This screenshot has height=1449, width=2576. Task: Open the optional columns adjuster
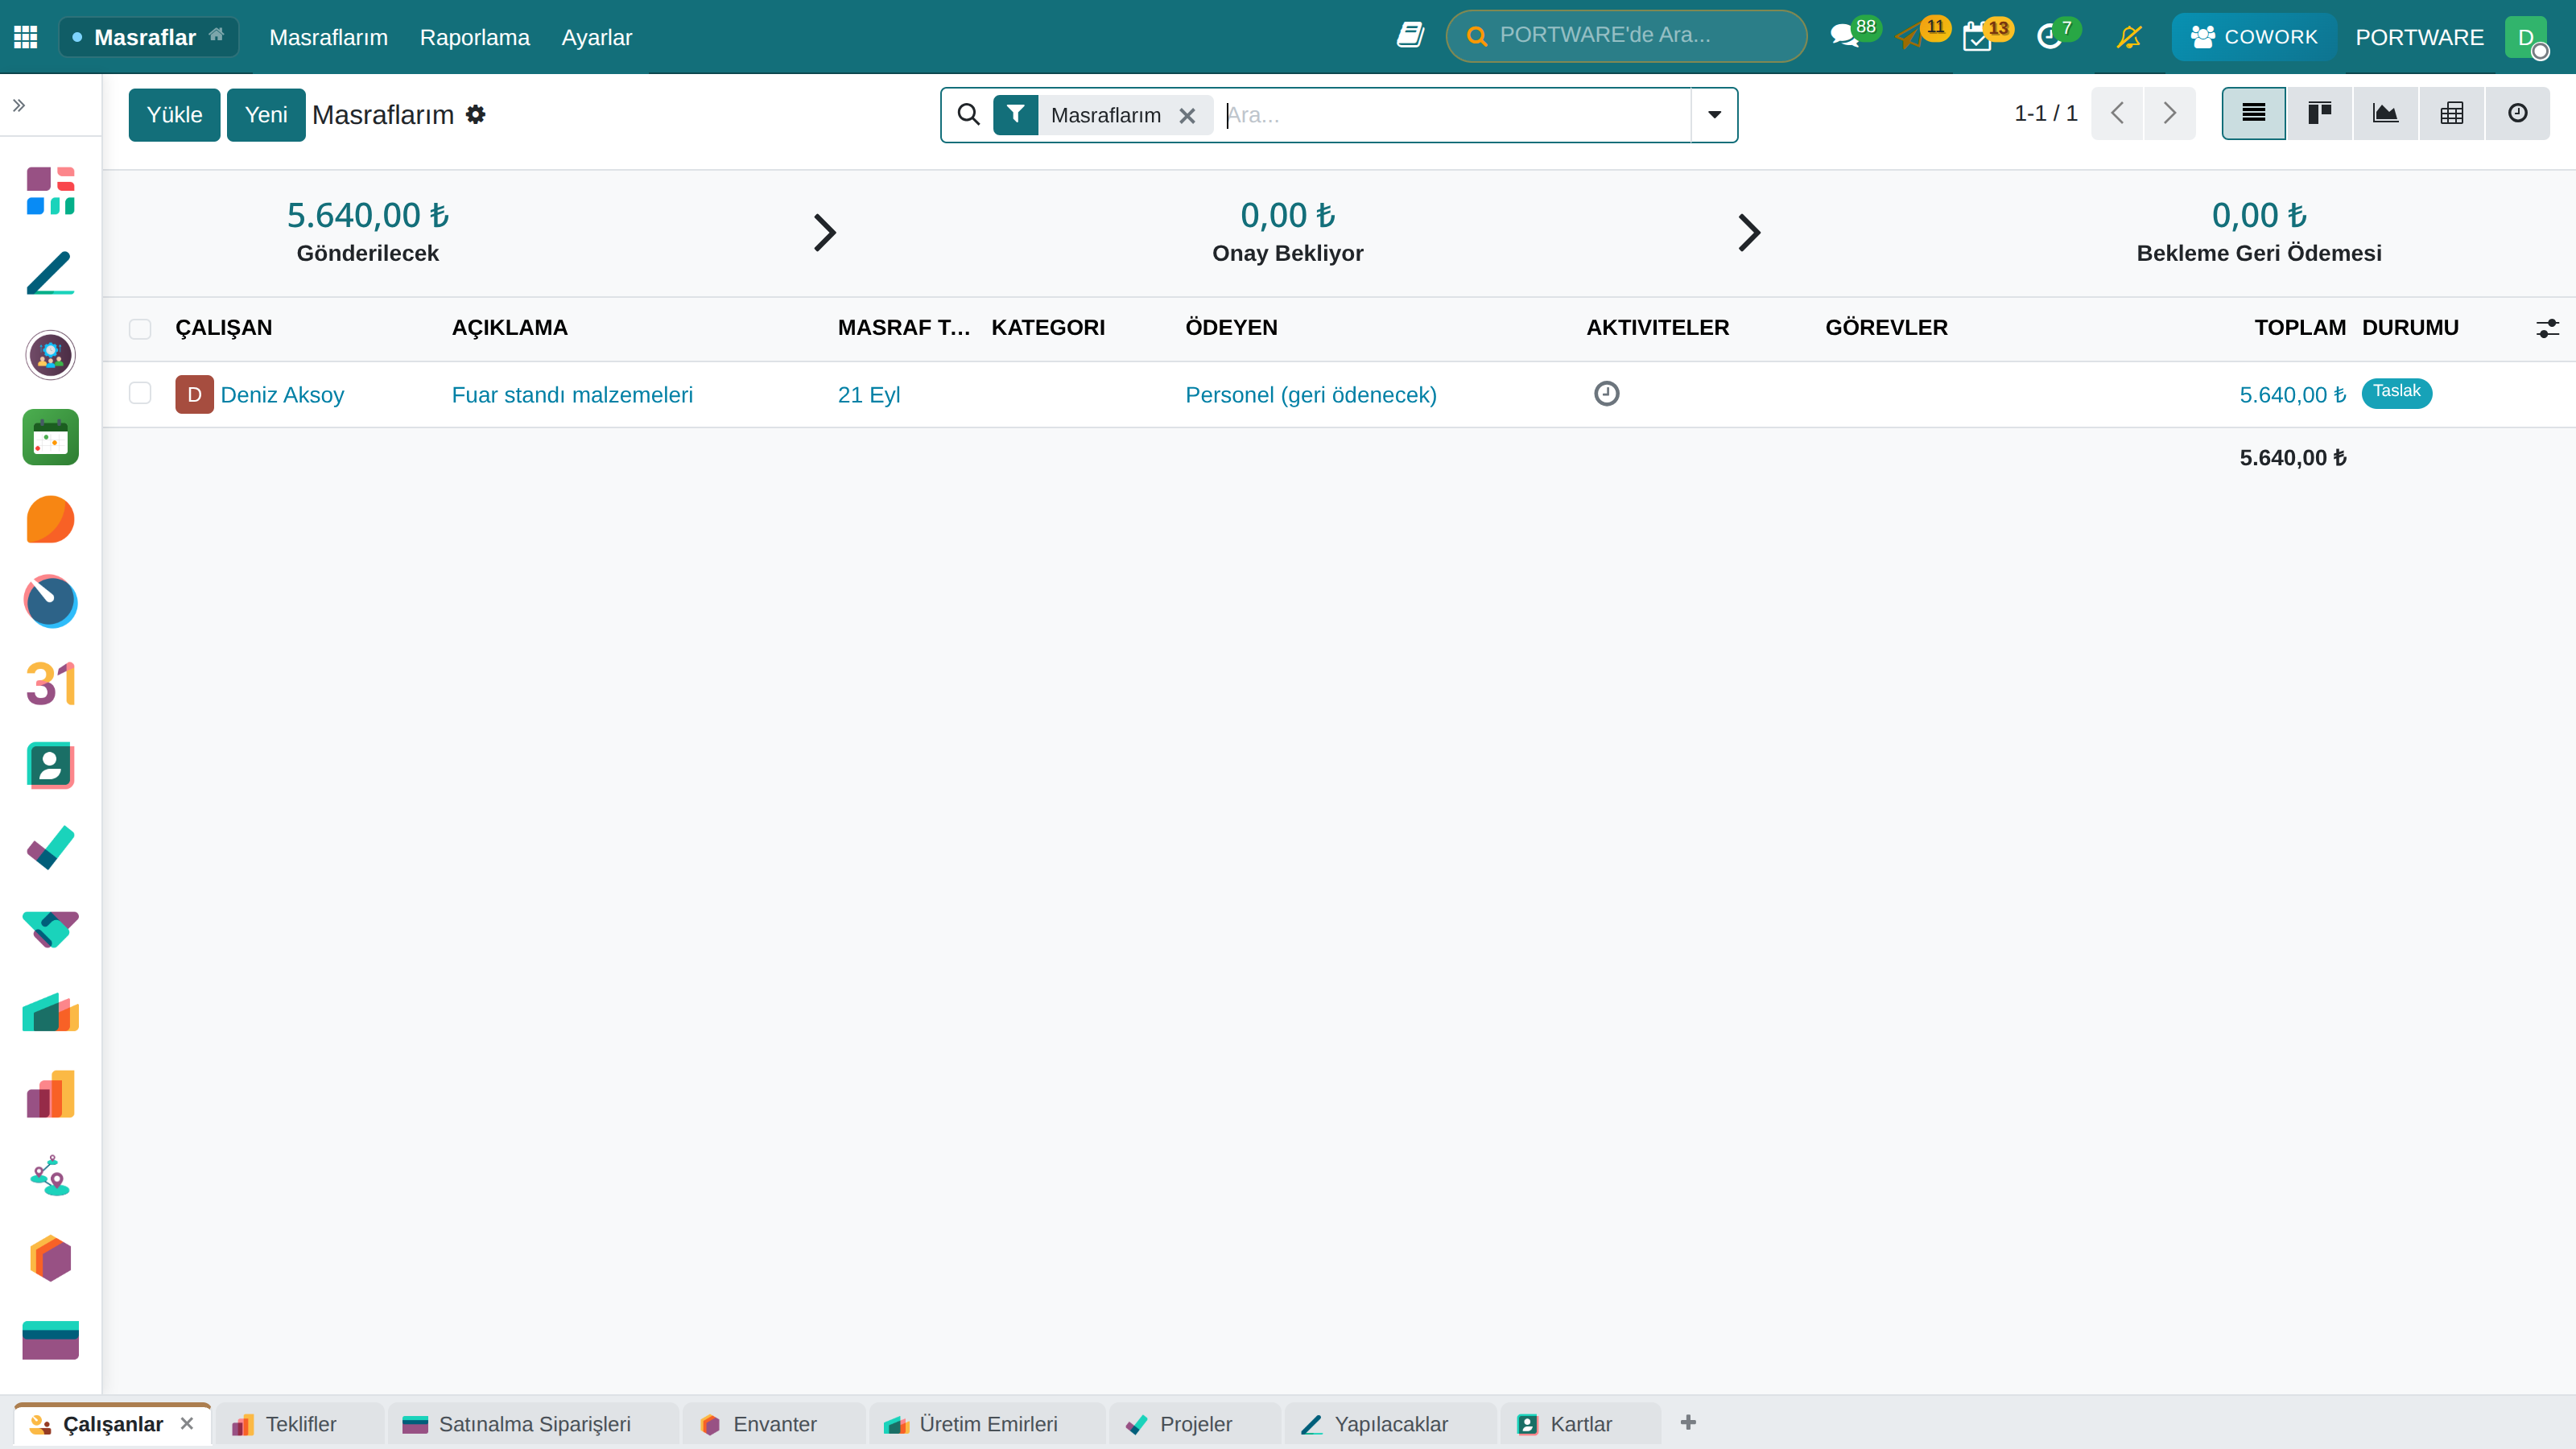pos(2547,328)
